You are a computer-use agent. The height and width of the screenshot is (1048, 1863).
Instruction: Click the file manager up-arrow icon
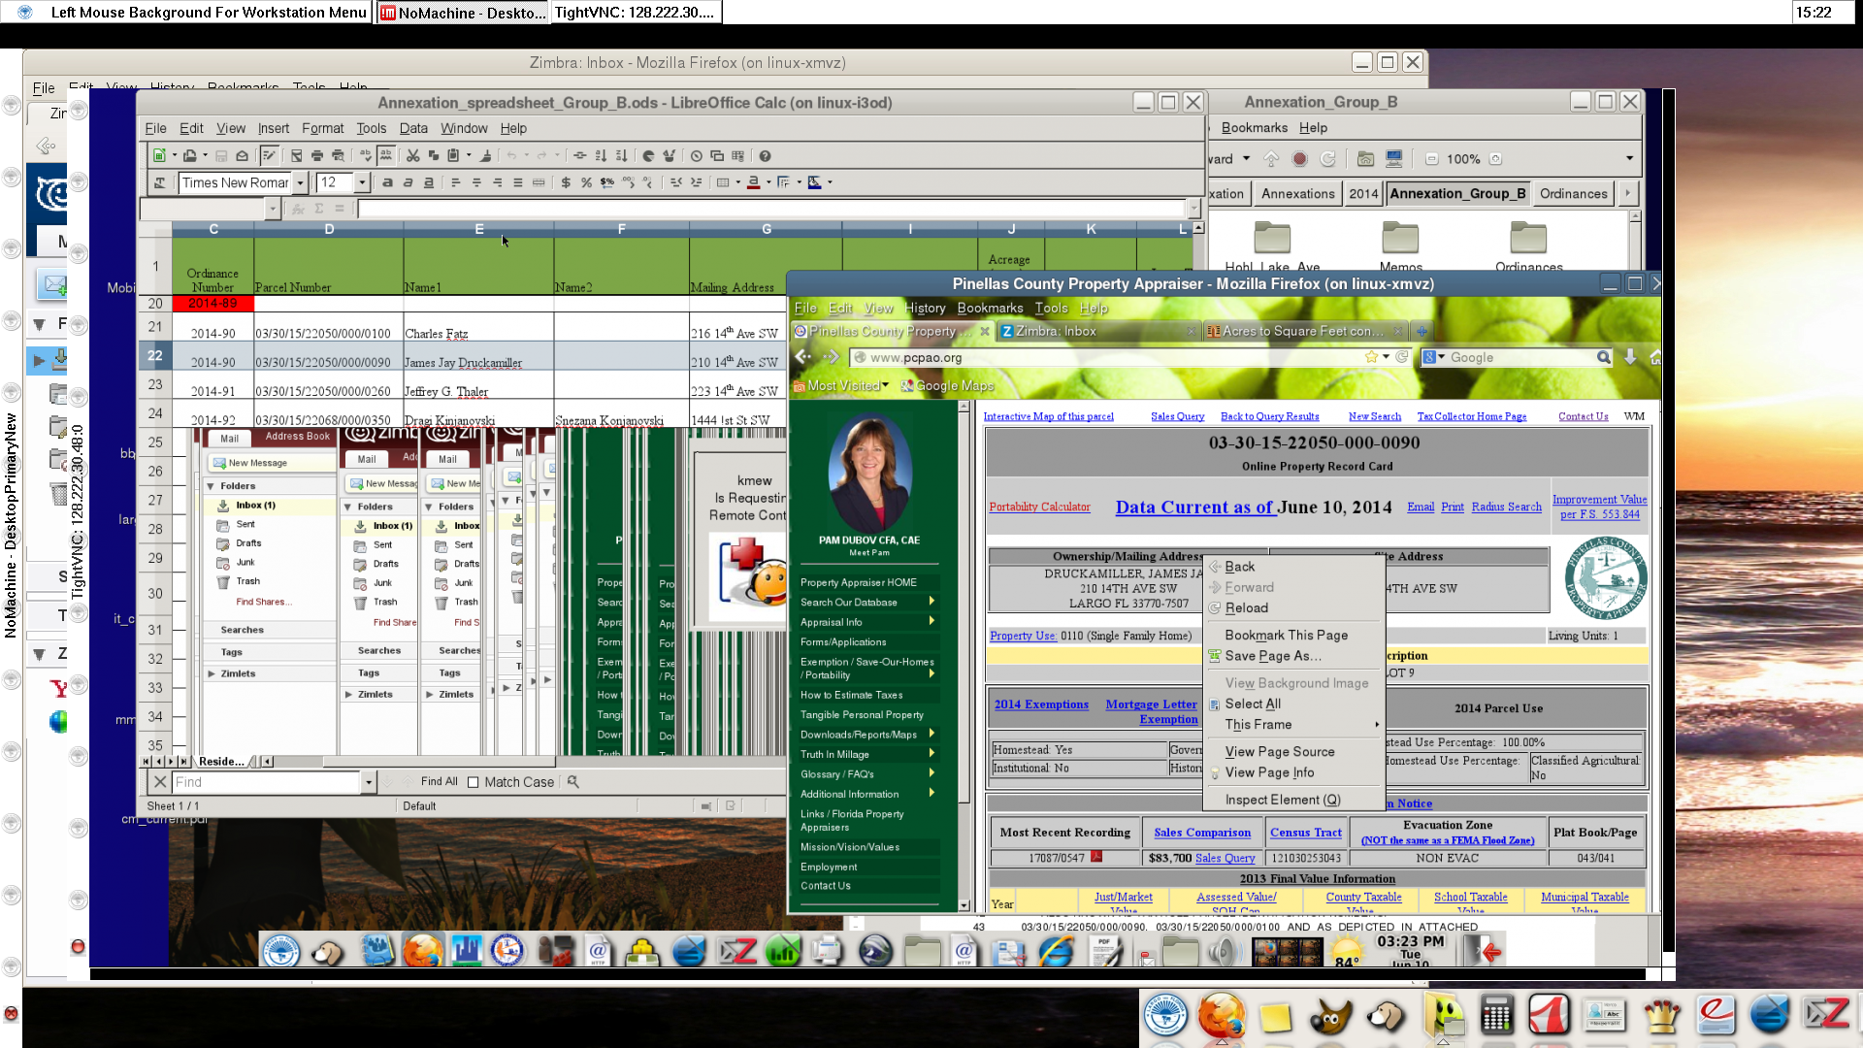click(1271, 159)
